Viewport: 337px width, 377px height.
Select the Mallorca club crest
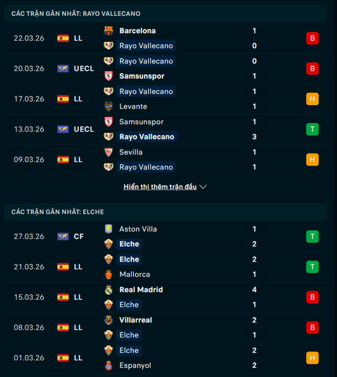point(109,274)
